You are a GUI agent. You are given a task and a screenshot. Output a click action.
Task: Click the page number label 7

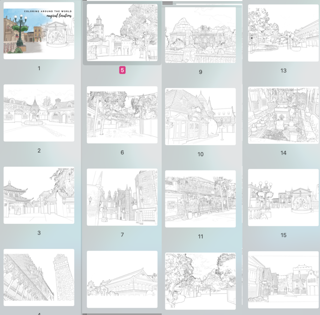click(122, 235)
